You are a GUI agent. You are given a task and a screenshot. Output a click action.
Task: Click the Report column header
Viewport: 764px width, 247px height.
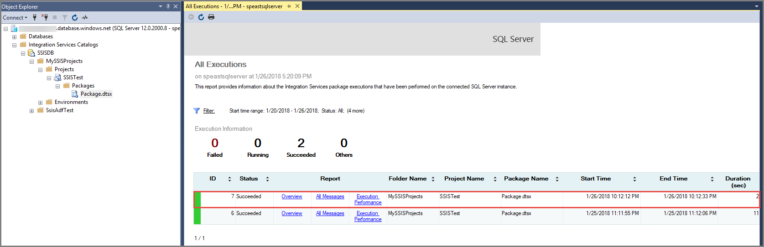330,179
